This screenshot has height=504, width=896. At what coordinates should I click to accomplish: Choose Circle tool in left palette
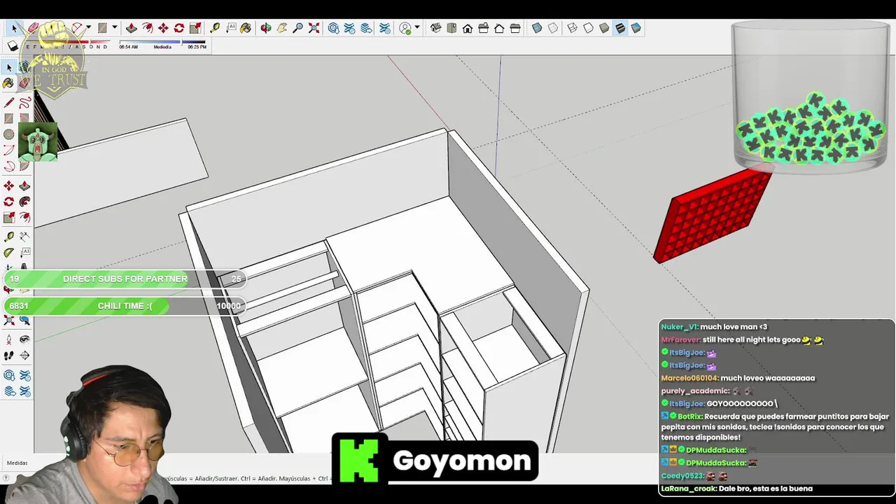(9, 134)
